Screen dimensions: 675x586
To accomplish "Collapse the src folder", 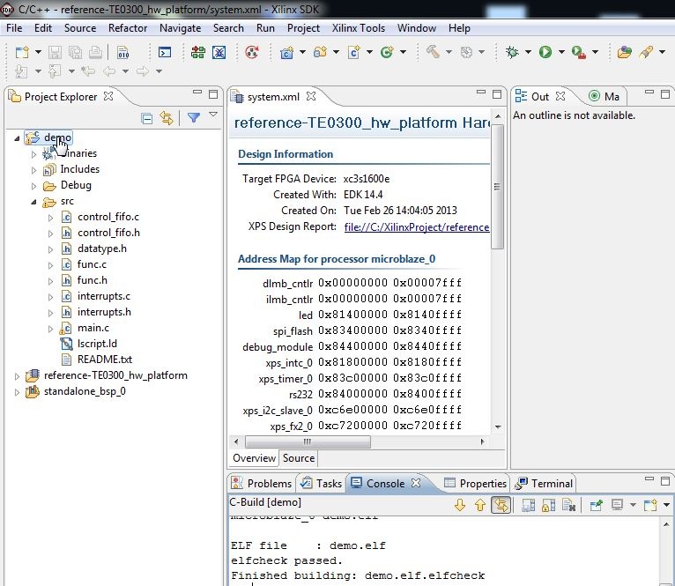I will [33, 202].
